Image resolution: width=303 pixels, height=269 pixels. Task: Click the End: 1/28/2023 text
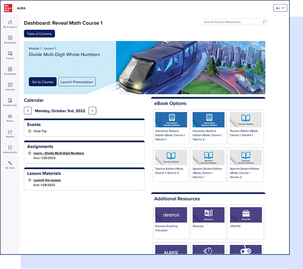[44, 185]
